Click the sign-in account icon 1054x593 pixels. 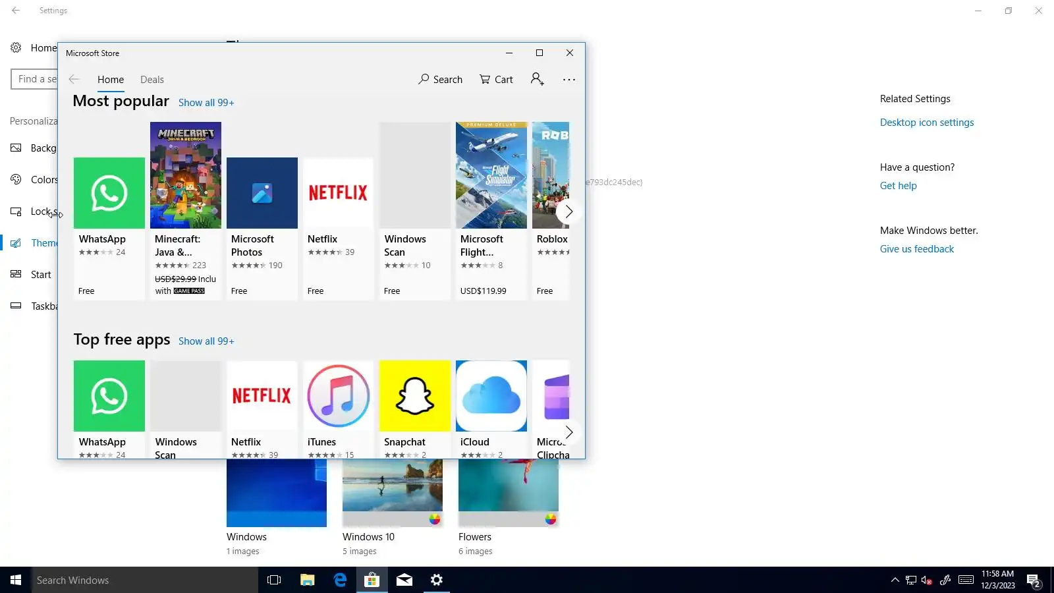(x=538, y=79)
